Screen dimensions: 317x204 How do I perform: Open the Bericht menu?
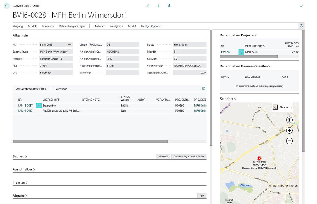tap(132, 26)
